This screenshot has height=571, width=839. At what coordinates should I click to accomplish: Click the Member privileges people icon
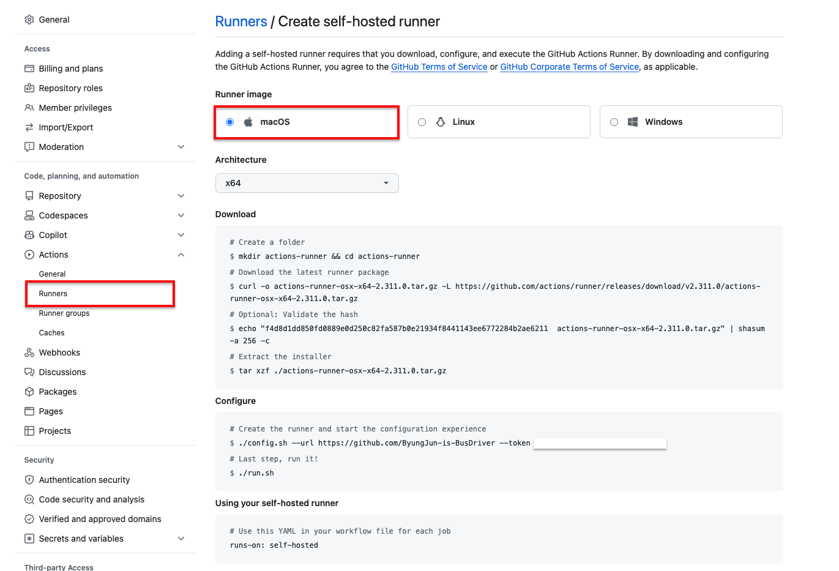(29, 108)
